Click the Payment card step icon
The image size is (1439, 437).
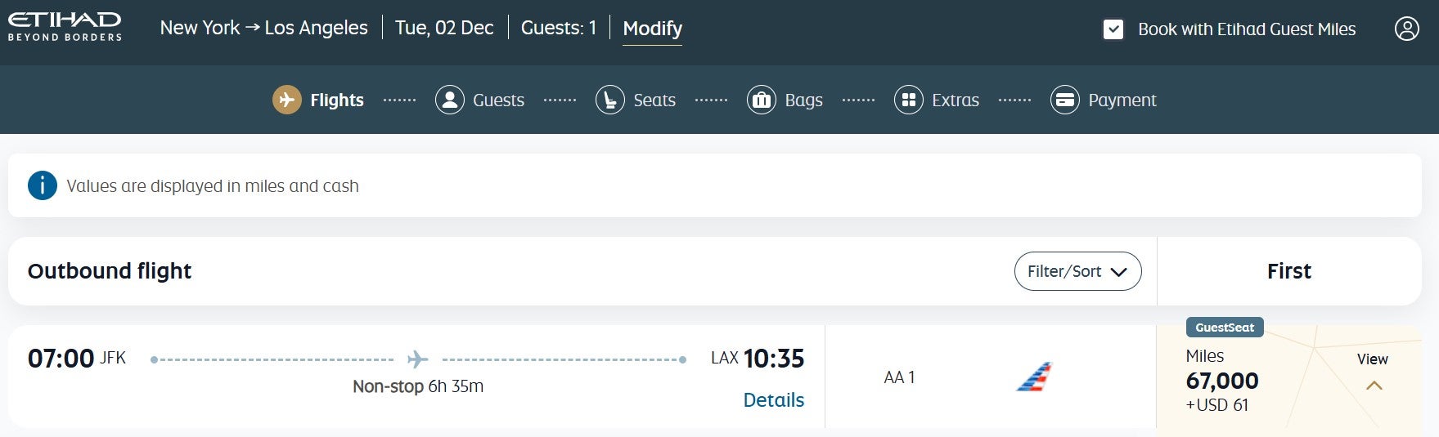coord(1064,100)
